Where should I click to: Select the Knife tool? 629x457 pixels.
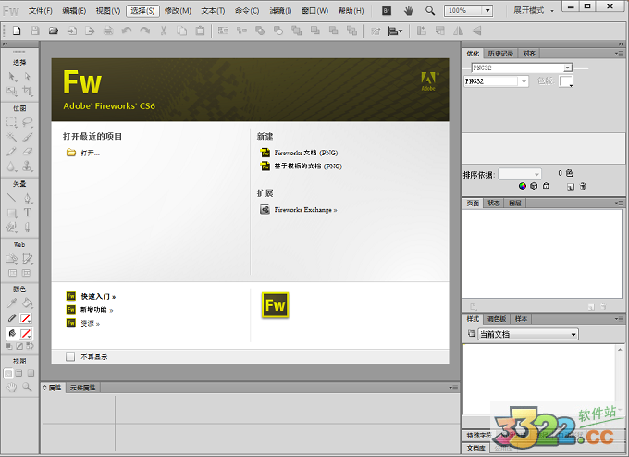(x=27, y=228)
